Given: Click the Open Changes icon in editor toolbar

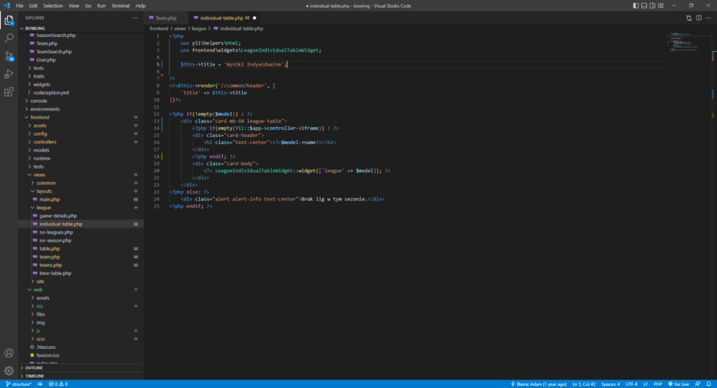Looking at the screenshot, I should pyautogui.click(x=689, y=17).
